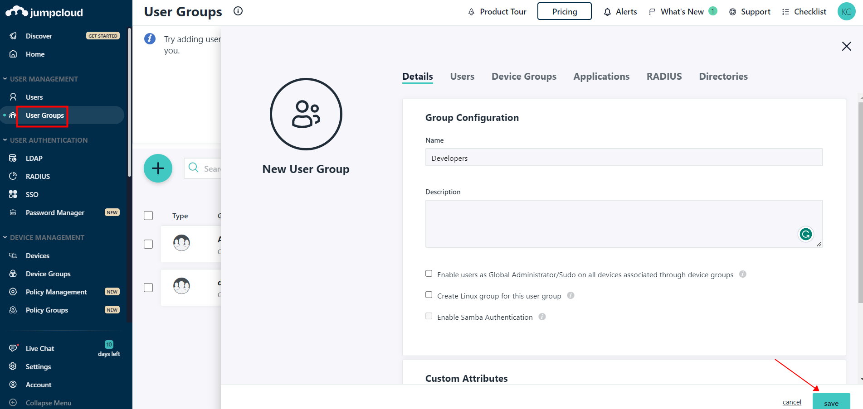Open the Settings gear icon in sidebar

[x=13, y=366]
